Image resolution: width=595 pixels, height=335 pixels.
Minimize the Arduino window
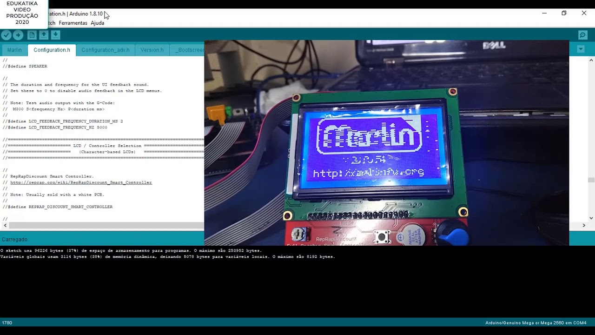(x=544, y=13)
